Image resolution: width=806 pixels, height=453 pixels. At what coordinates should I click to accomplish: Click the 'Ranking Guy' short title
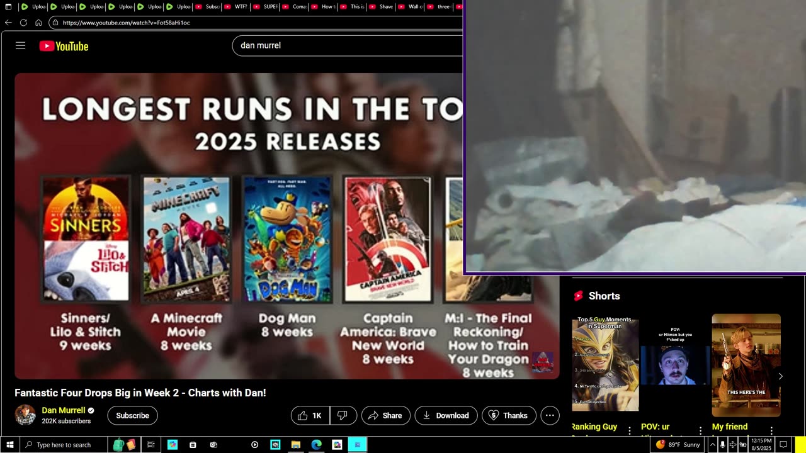click(594, 427)
